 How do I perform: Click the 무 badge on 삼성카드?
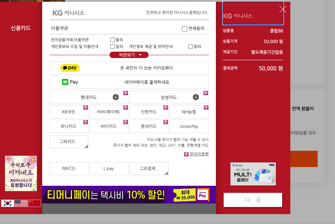tap(206, 93)
